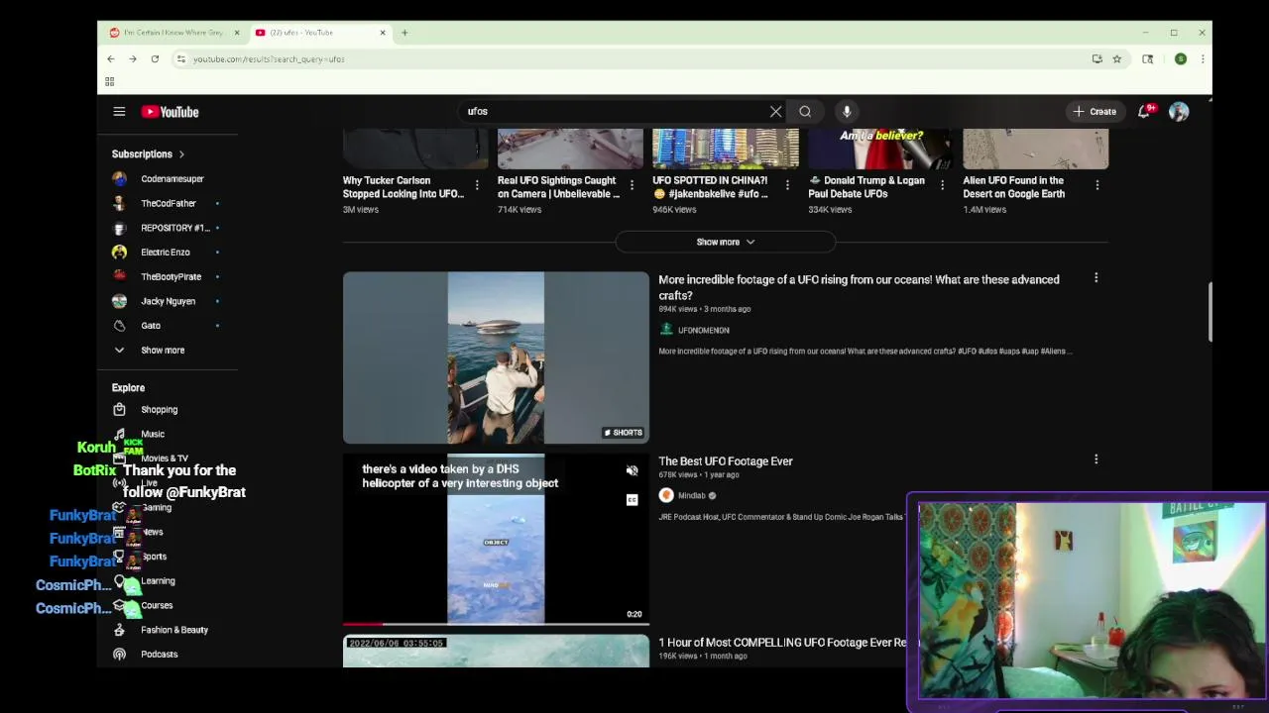This screenshot has height=713, width=1269.
Task: Open the Alien UFO Found in Desert thumbnail
Action: click(x=1035, y=150)
